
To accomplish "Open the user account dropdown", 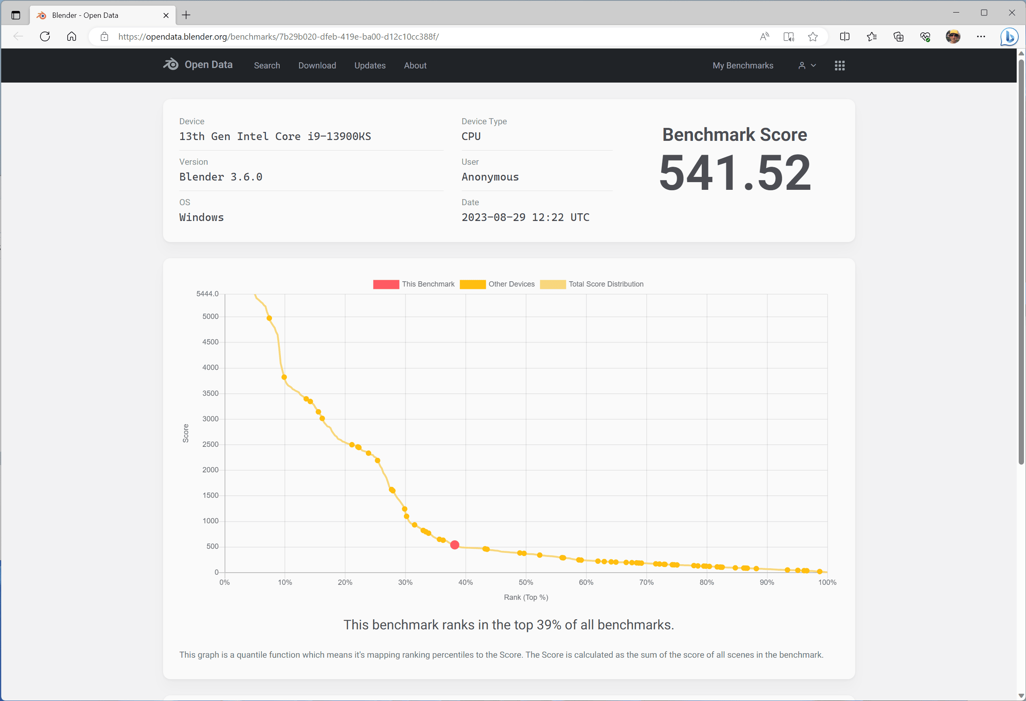I will coord(807,65).
